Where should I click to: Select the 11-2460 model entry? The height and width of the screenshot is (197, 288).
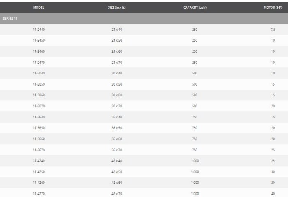(x=39, y=51)
